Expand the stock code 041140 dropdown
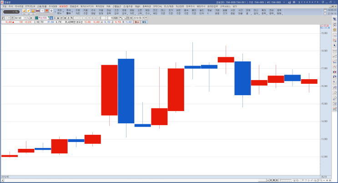This screenshot has width=338, height=183. coord(25,18)
